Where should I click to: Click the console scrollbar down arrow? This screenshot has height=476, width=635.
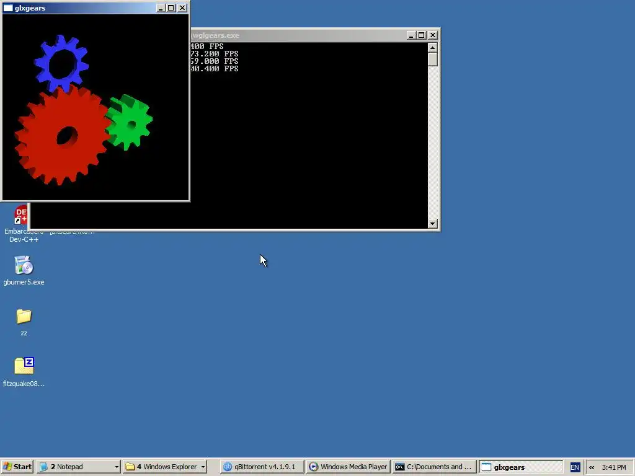[x=432, y=223]
